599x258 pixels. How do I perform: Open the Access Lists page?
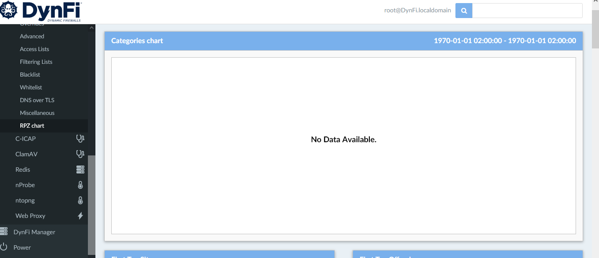point(34,49)
